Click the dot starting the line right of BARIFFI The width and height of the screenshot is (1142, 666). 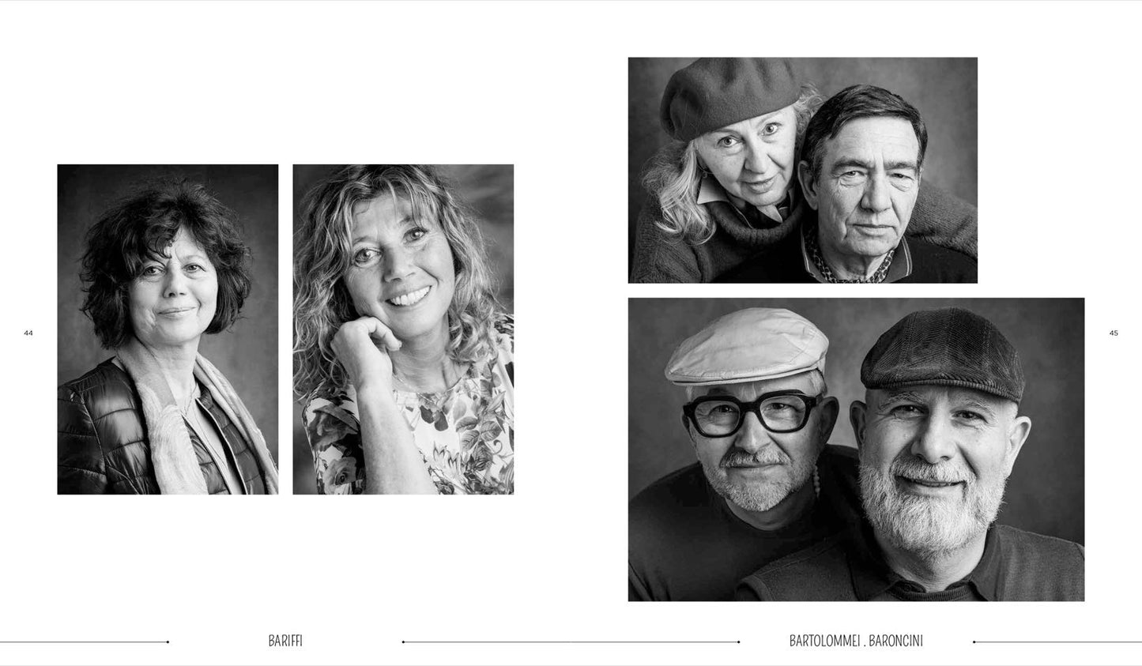[403, 642]
